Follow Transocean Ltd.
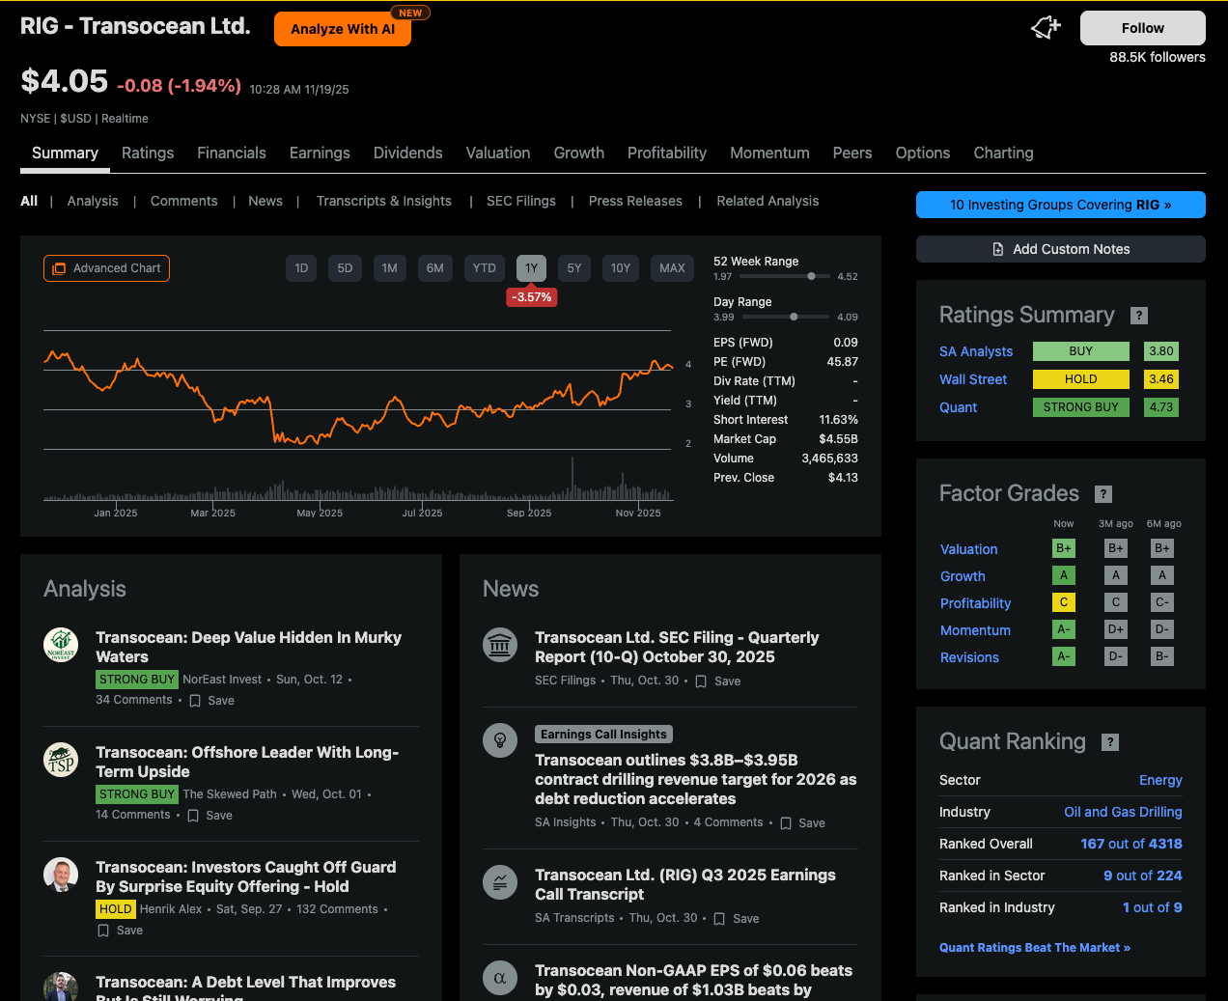 click(1143, 28)
